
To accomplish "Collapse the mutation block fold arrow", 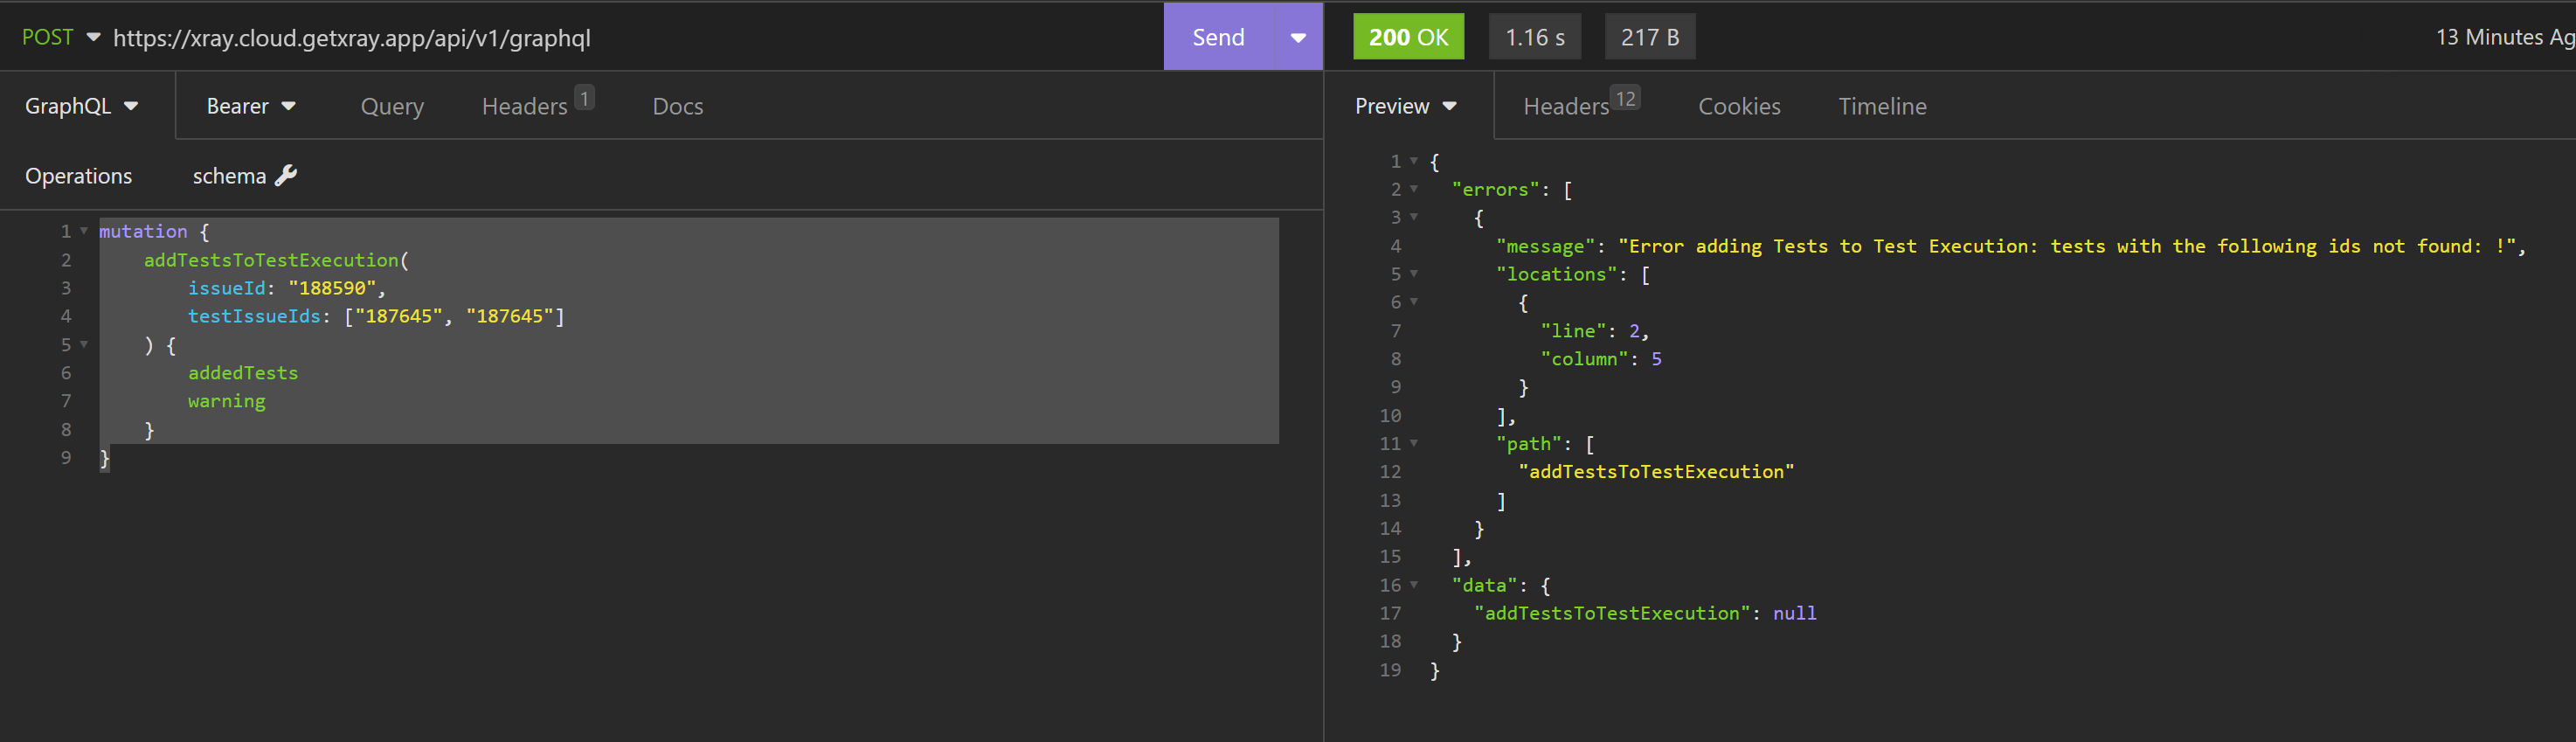I will [x=84, y=231].
